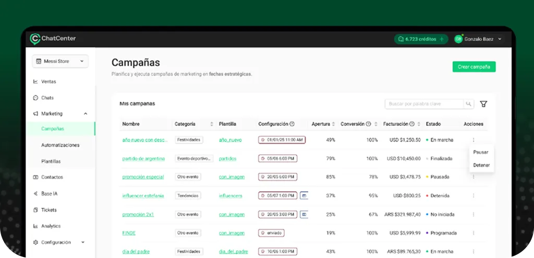Click the Crear campaña button
534x258 pixels.
(x=474, y=67)
